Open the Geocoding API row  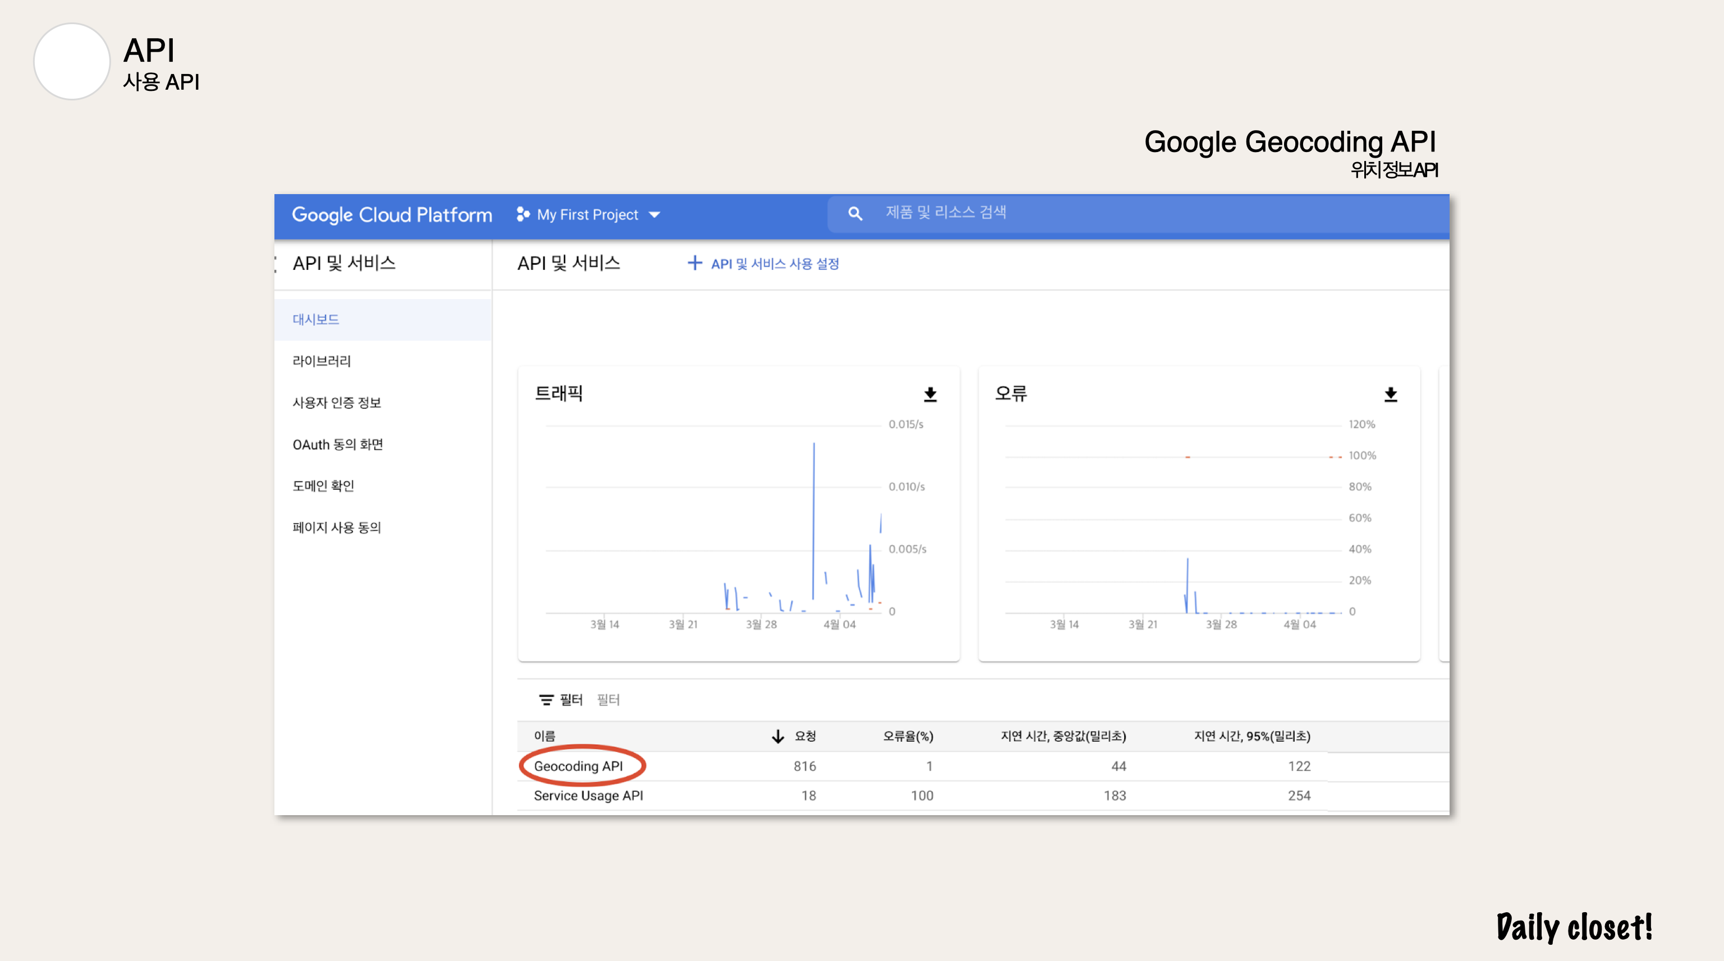tap(578, 766)
